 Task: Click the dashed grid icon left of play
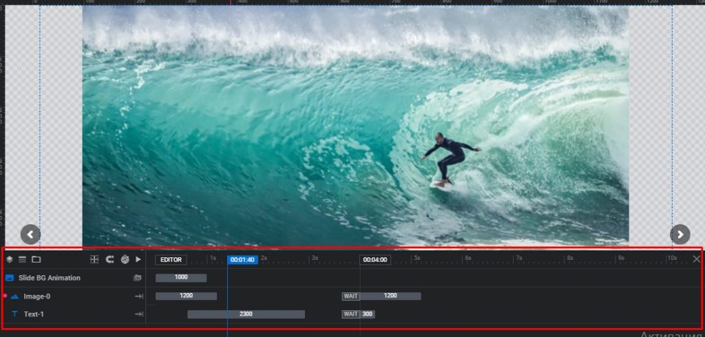click(94, 259)
